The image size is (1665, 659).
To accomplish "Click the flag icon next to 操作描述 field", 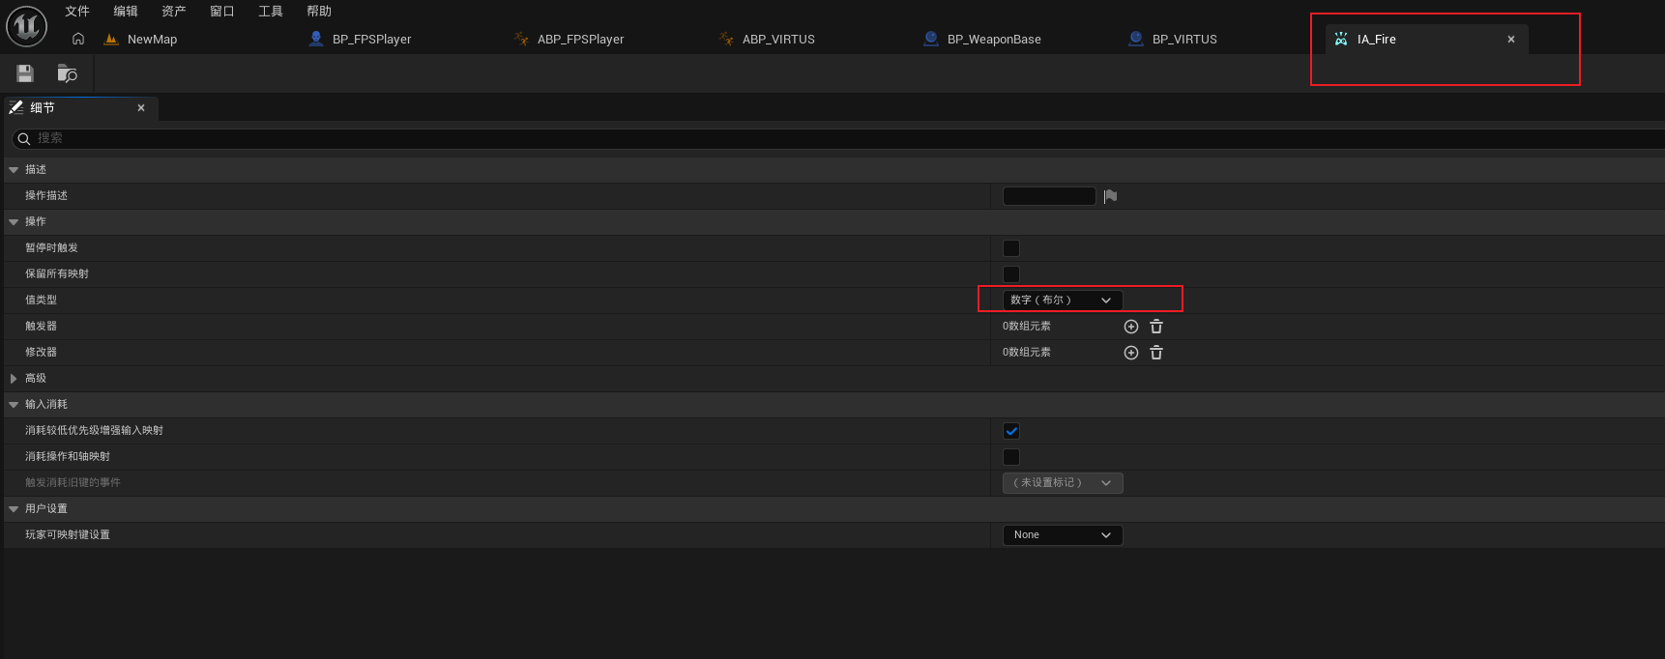I will (1110, 196).
